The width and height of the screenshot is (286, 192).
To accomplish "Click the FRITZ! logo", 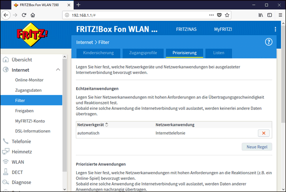I will (32, 34).
